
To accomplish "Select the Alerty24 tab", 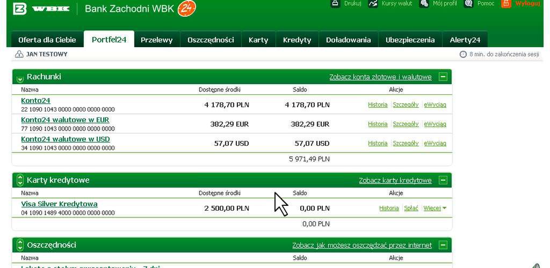I will click(465, 40).
